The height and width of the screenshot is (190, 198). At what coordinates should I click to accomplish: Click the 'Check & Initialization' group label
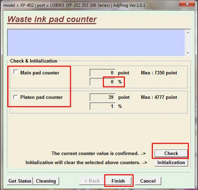34,61
